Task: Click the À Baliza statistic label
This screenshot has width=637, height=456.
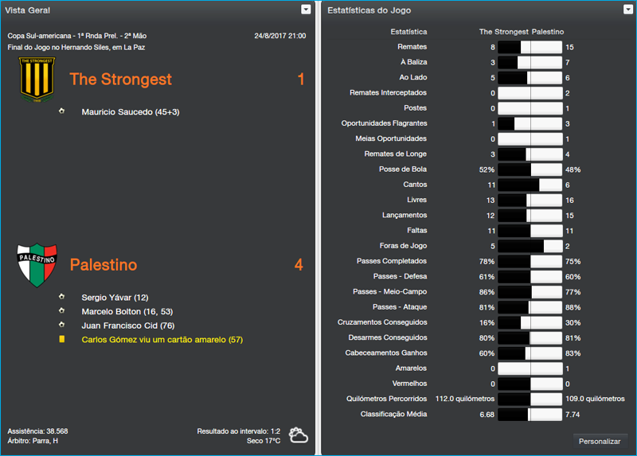Action: 413,62
